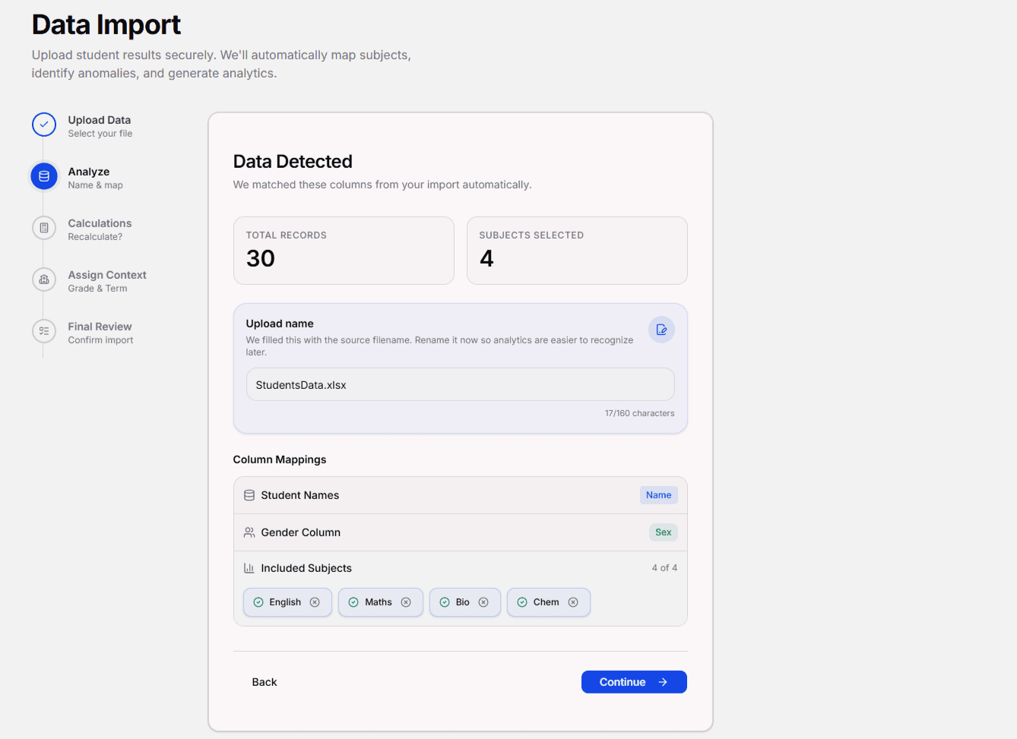Click the 'Select your file' step subtitle
The height and width of the screenshot is (739, 1017).
[100, 134]
